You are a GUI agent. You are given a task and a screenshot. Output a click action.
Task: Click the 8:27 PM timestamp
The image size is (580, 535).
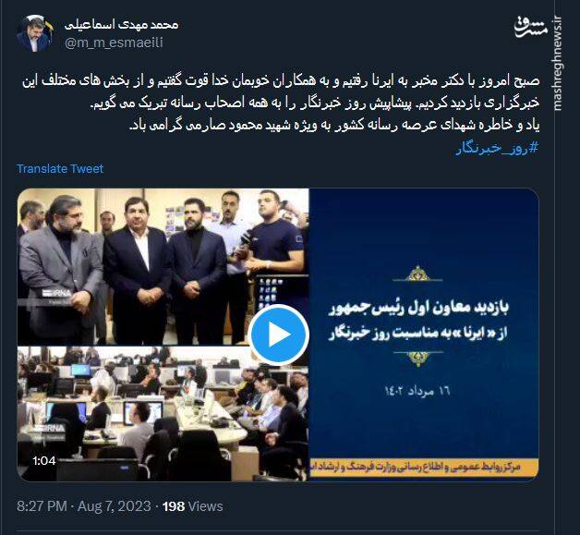click(42, 506)
